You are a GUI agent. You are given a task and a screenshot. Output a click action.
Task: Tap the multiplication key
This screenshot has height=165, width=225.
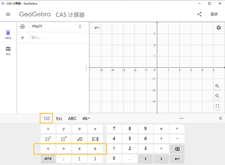pyautogui.click(x=161, y=129)
